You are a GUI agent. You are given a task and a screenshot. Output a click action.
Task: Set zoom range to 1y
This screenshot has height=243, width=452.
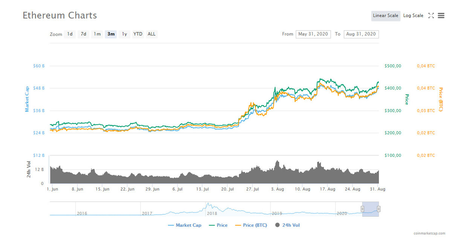(124, 34)
